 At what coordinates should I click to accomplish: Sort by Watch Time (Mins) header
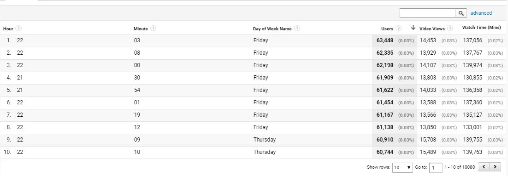pyautogui.click(x=481, y=28)
